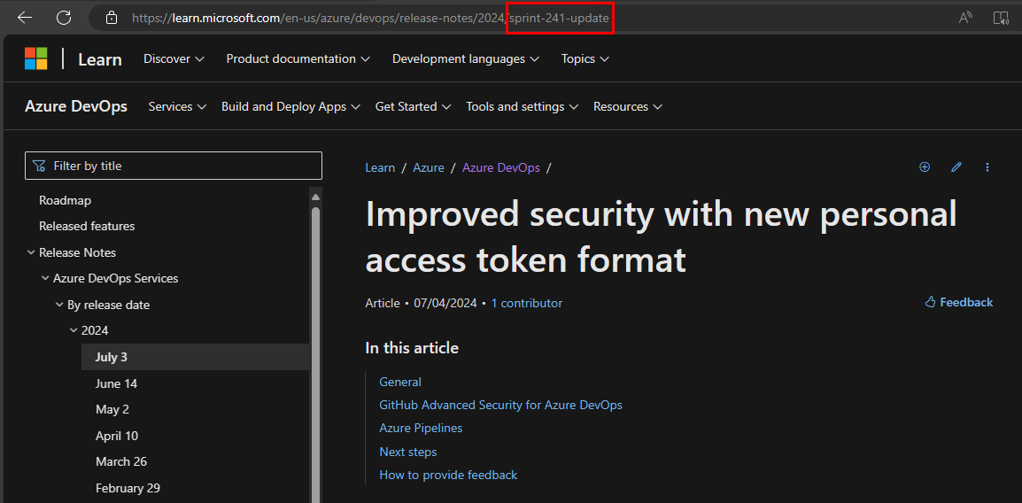1022x503 pixels.
Task: Select June 14 release notes
Action: click(116, 383)
